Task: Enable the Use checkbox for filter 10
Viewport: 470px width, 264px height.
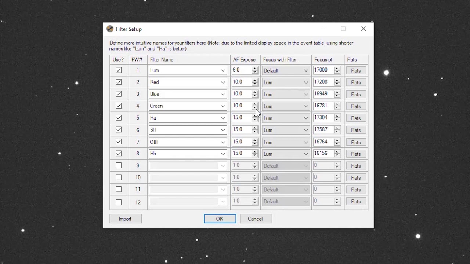Action: point(119,177)
